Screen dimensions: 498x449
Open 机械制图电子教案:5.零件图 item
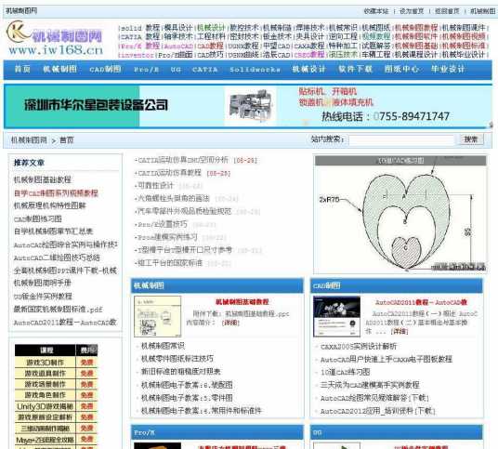187,398
